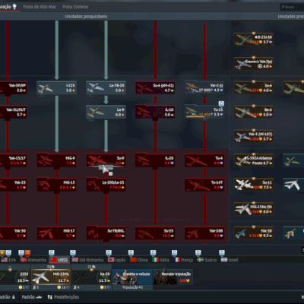
Task: Click the La-9 fighter card
Action: [106, 112]
